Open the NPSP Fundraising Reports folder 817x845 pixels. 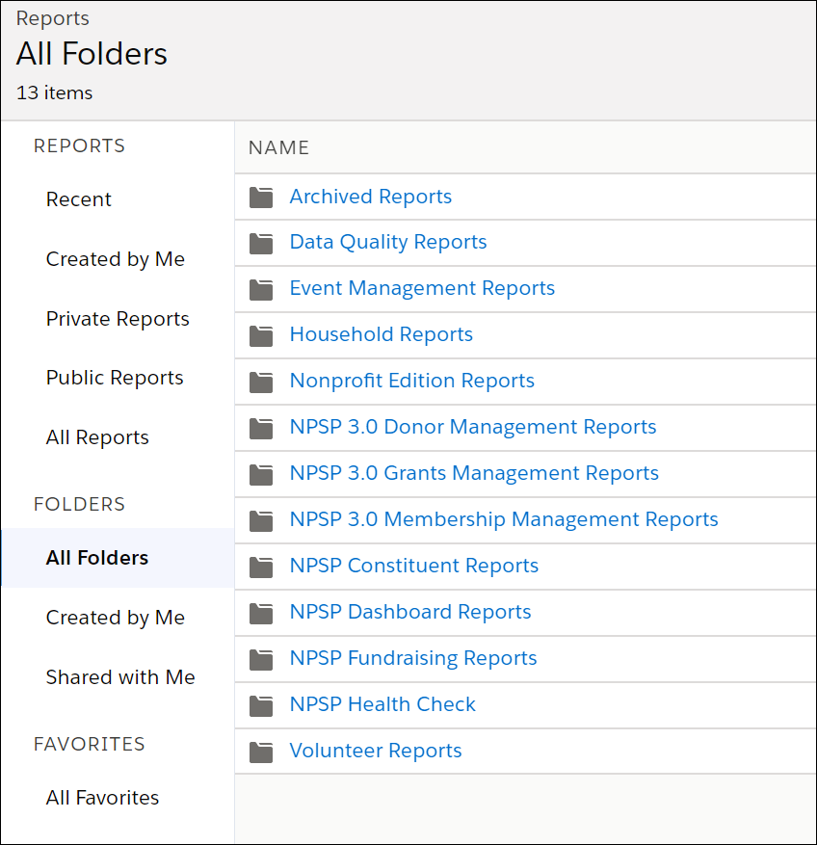point(412,659)
